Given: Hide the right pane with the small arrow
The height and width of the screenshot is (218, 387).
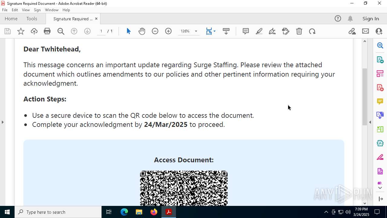Looking at the screenshot, I should pyautogui.click(x=370, y=122).
